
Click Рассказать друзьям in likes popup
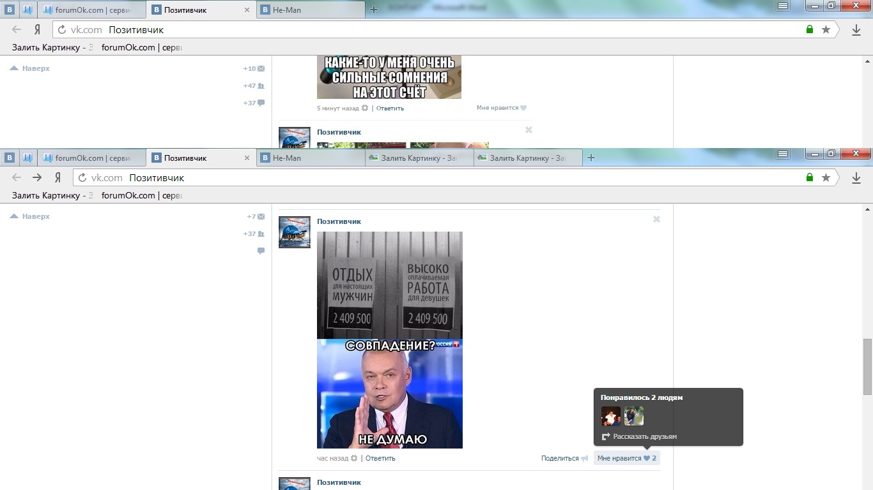[x=639, y=436]
